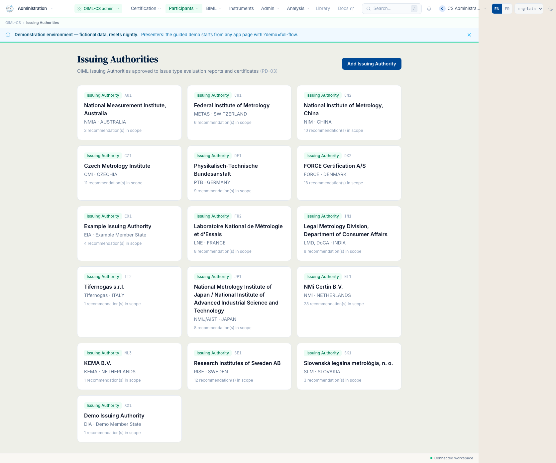
Task: Click the external link icon next to Docs
Action: [352, 9]
